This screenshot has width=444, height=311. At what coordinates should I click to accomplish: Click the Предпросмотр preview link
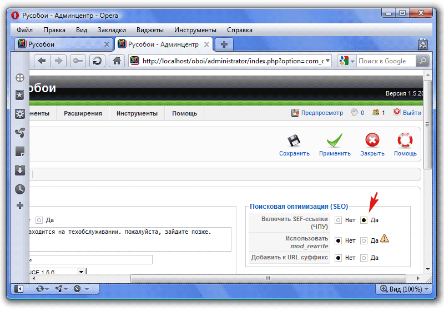point(317,113)
